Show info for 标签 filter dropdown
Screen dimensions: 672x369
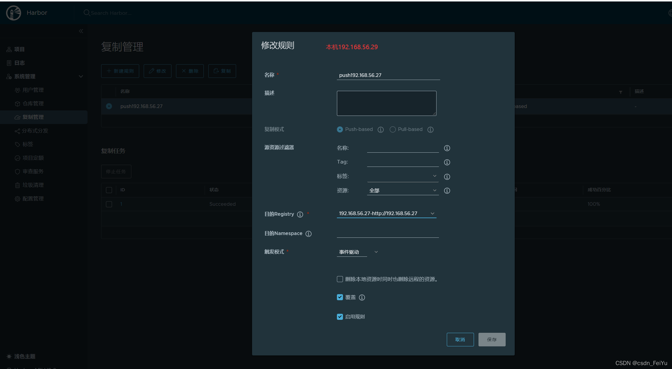tap(447, 177)
